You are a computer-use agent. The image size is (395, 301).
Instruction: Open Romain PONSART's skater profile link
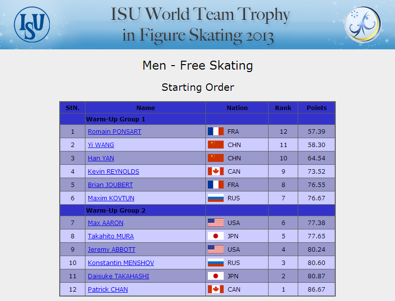click(115, 132)
